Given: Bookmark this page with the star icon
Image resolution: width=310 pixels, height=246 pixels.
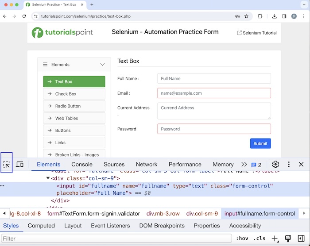Looking at the screenshot, I should tap(247, 16).
